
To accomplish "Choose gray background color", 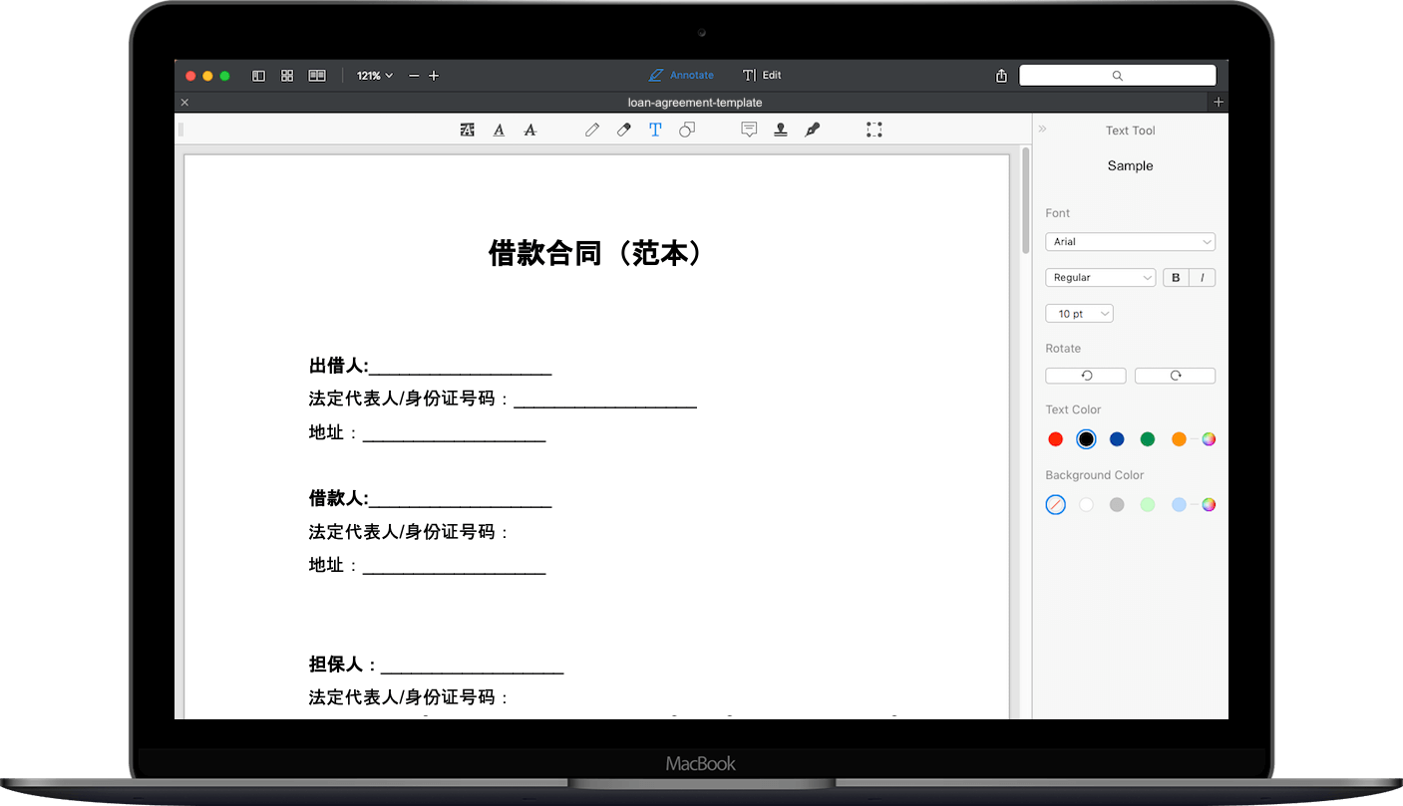I will tap(1117, 505).
